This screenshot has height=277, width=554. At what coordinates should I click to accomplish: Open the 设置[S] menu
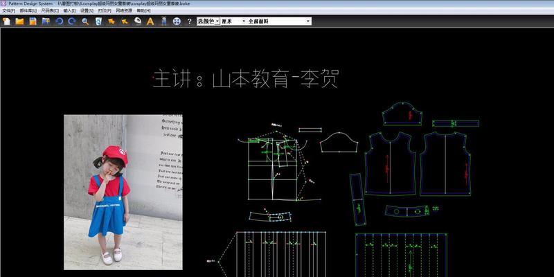86,11
